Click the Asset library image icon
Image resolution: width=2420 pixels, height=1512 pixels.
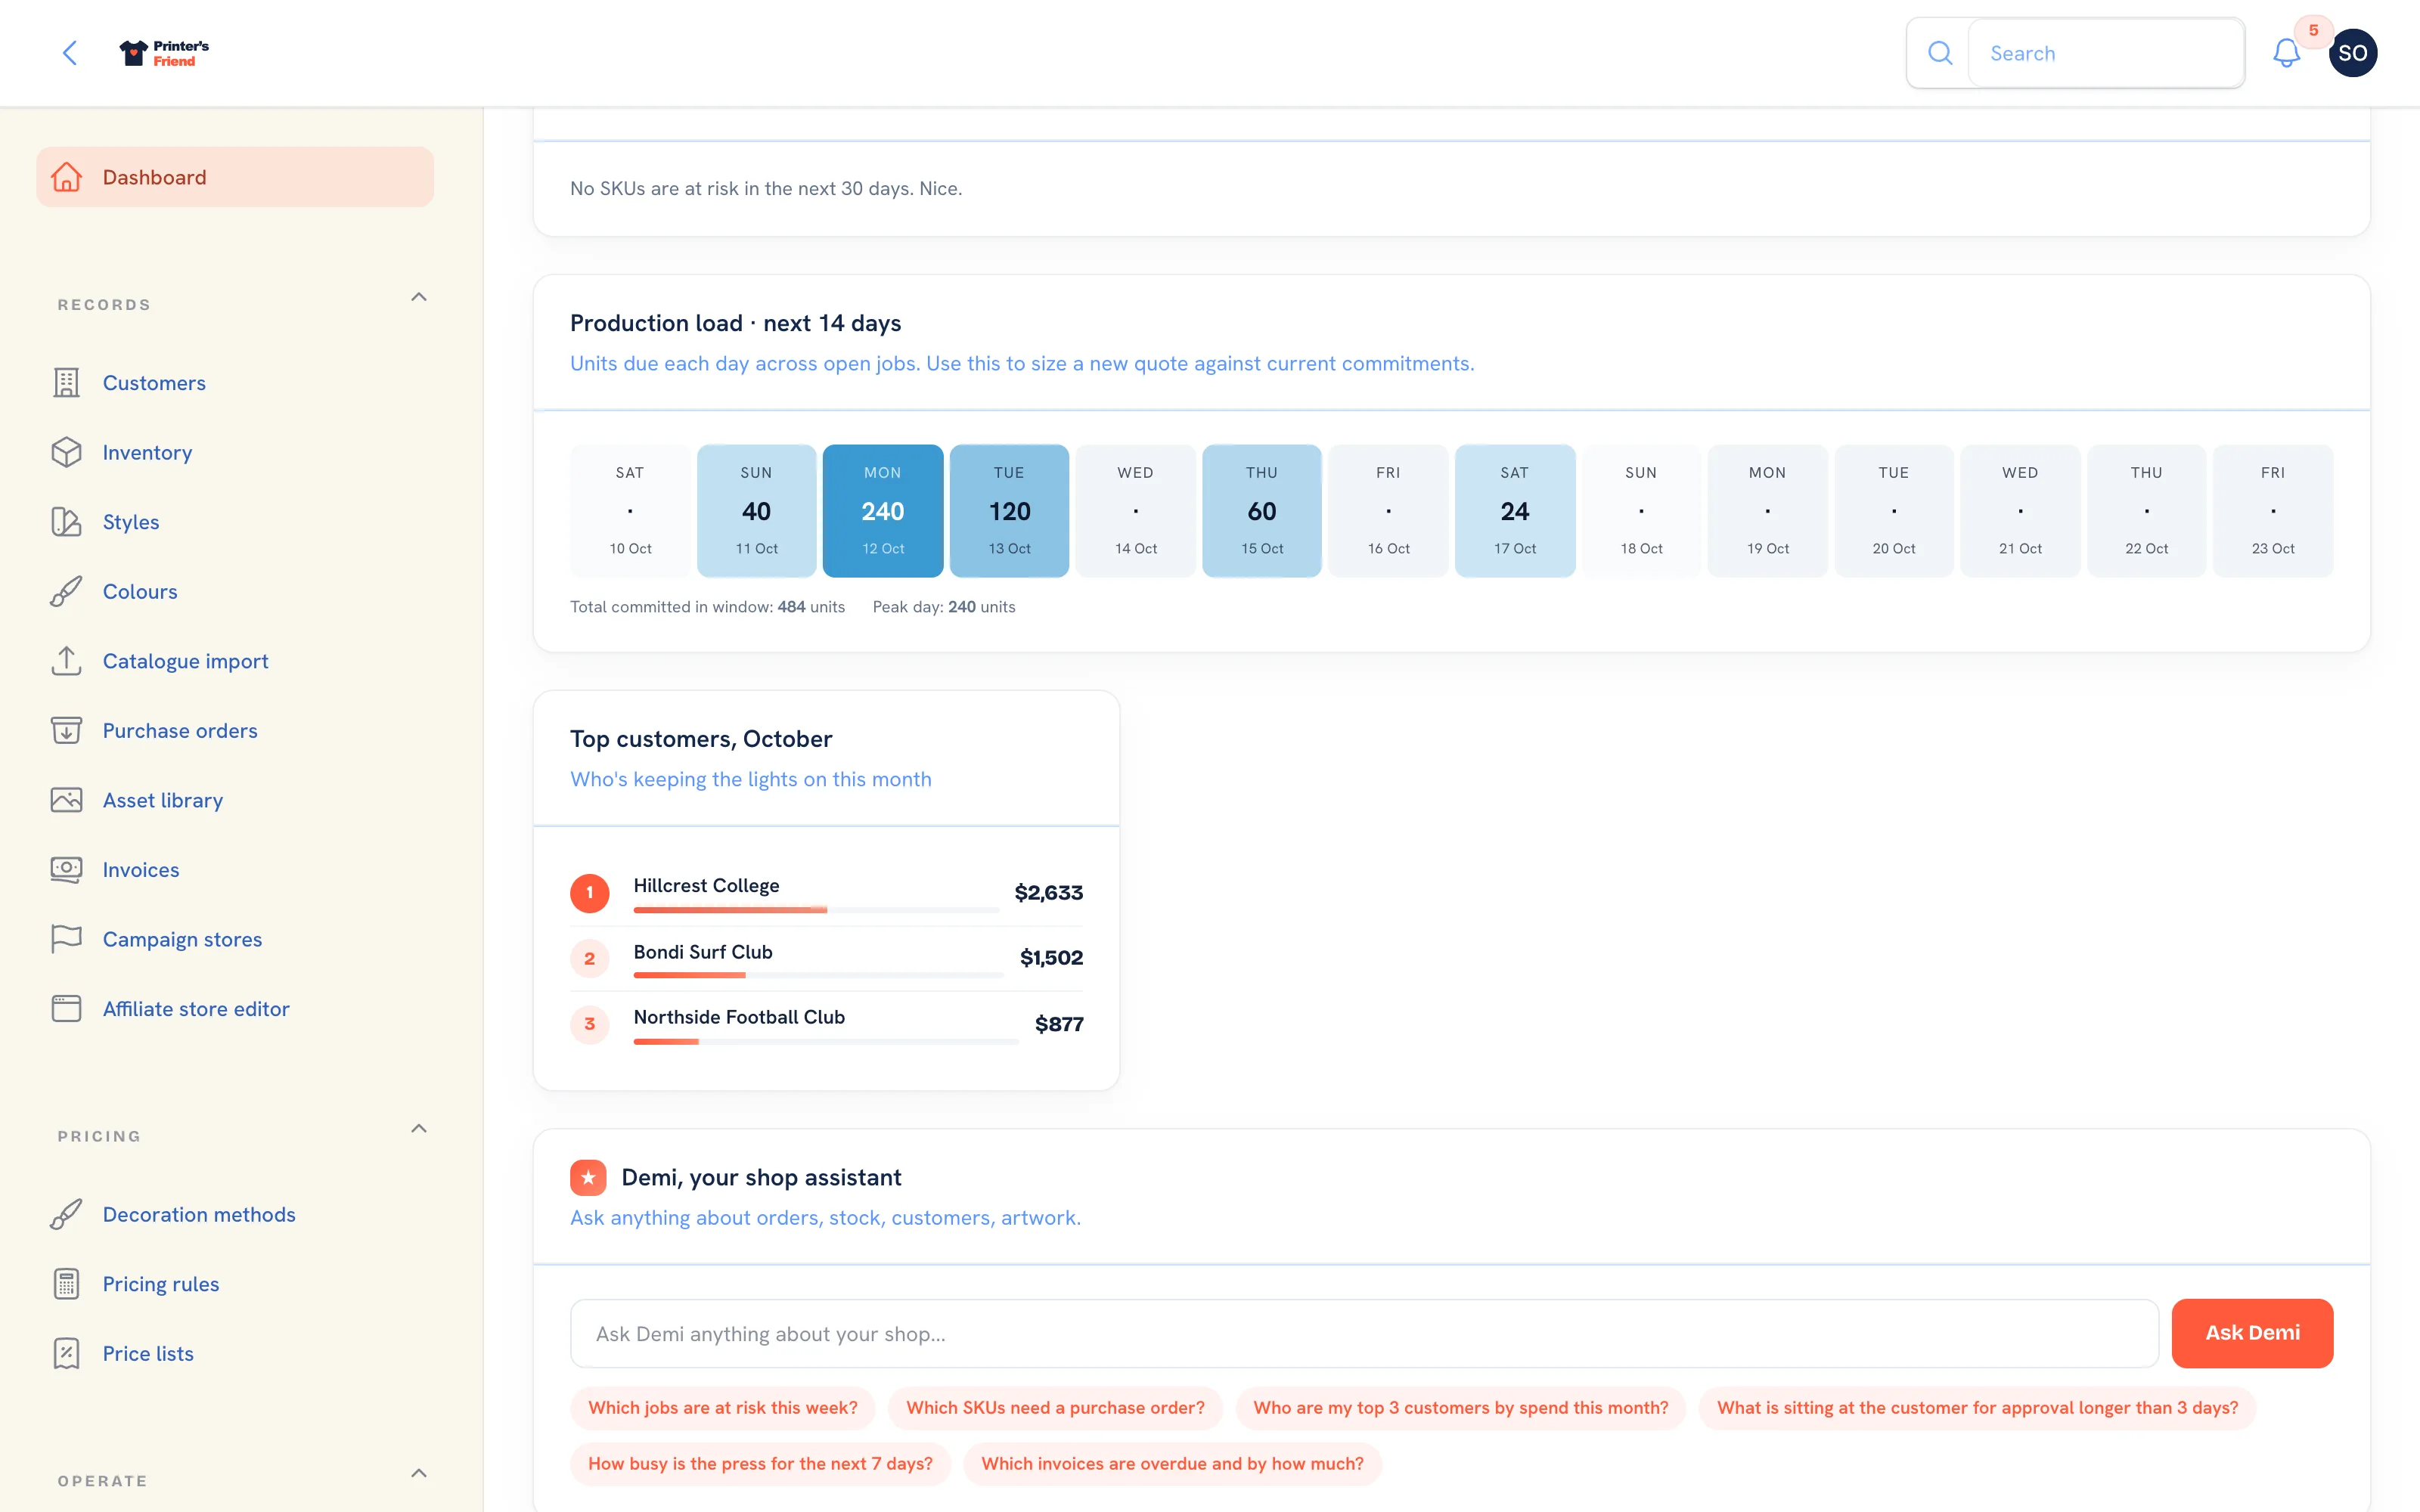click(x=67, y=800)
